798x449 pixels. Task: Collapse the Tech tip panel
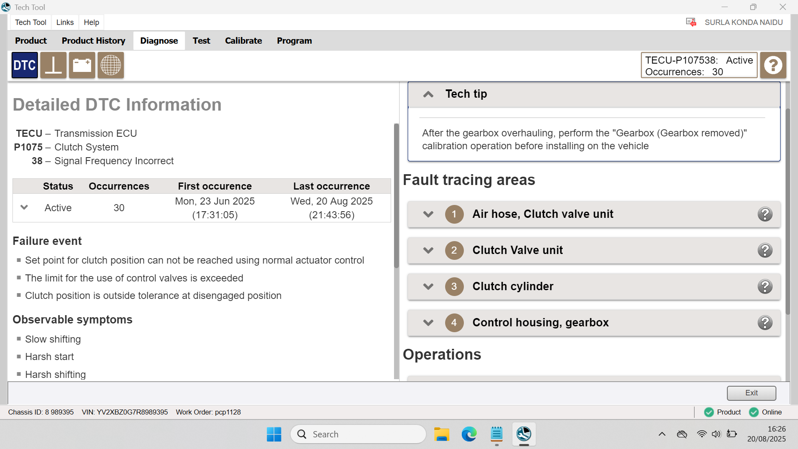coord(428,94)
